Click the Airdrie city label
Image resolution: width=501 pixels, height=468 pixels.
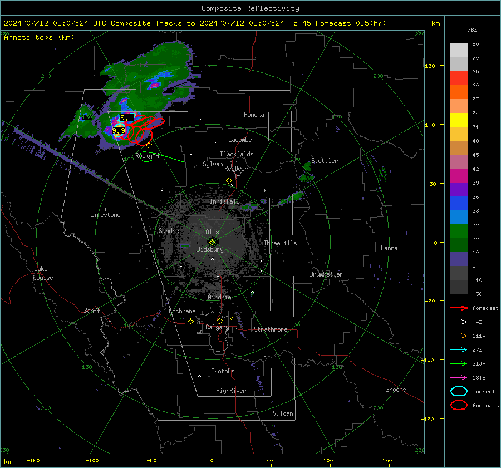[x=219, y=297]
